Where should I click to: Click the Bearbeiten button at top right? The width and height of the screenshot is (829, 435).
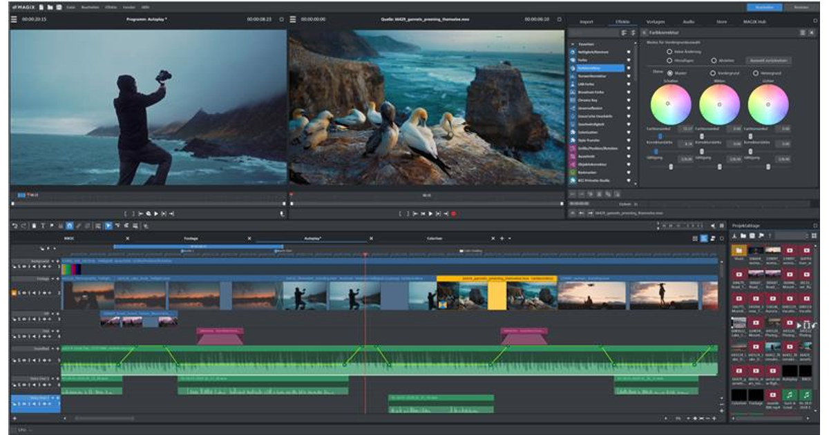click(x=764, y=7)
